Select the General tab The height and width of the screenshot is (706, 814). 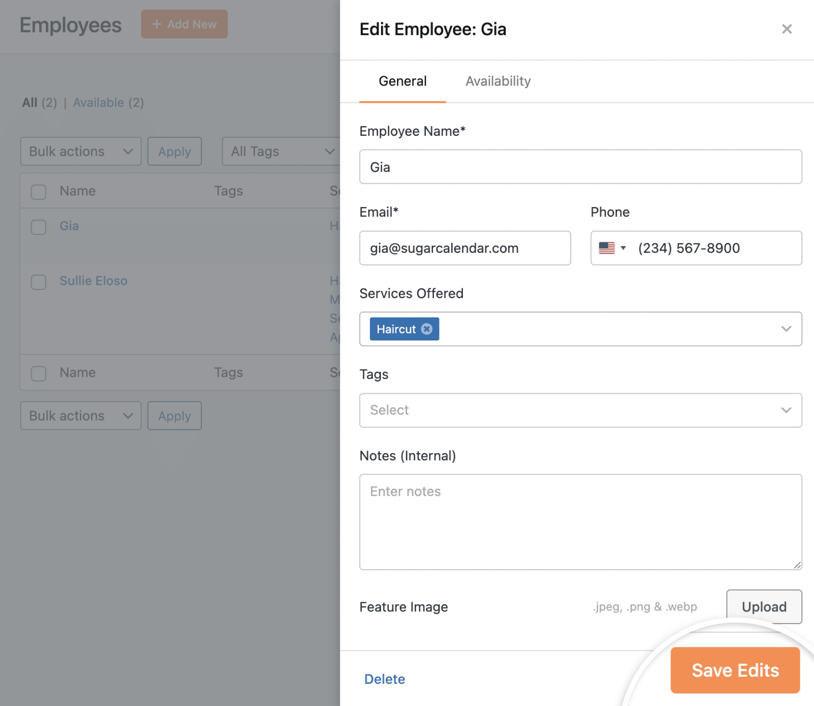[402, 81]
